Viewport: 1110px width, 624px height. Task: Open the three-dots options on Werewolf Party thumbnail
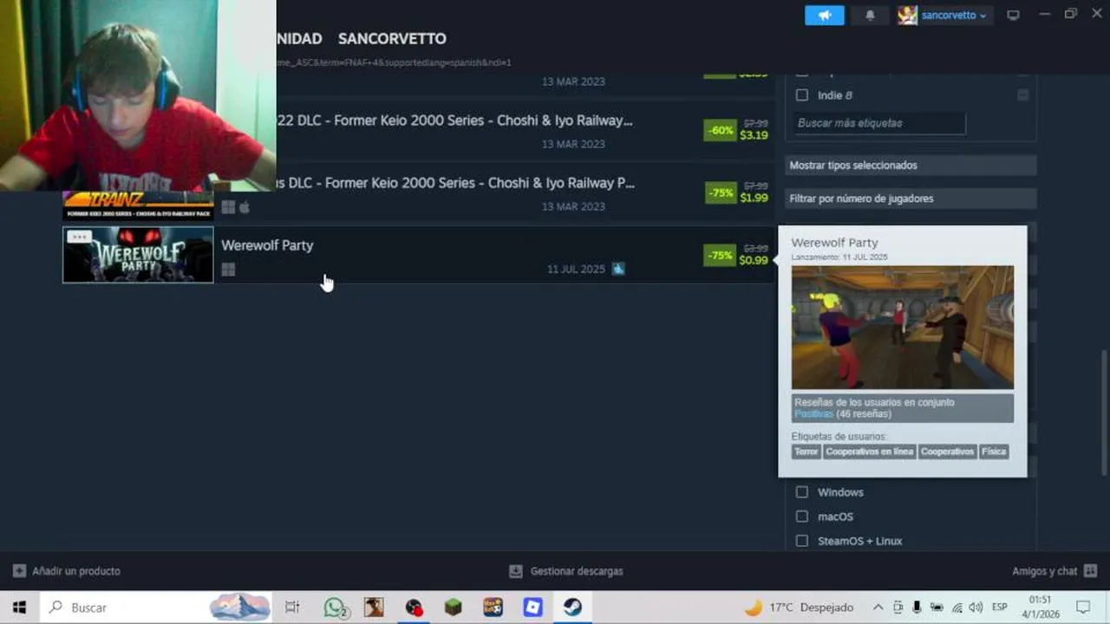click(79, 237)
